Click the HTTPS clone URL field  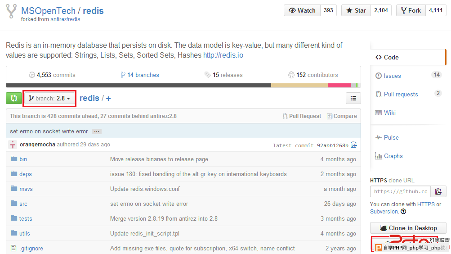point(400,191)
